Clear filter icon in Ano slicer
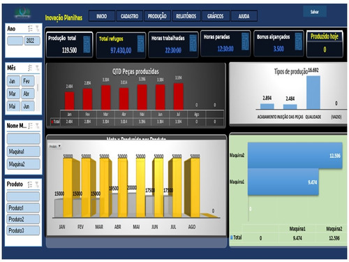Viewport: 349px width, 262px height. point(37,29)
